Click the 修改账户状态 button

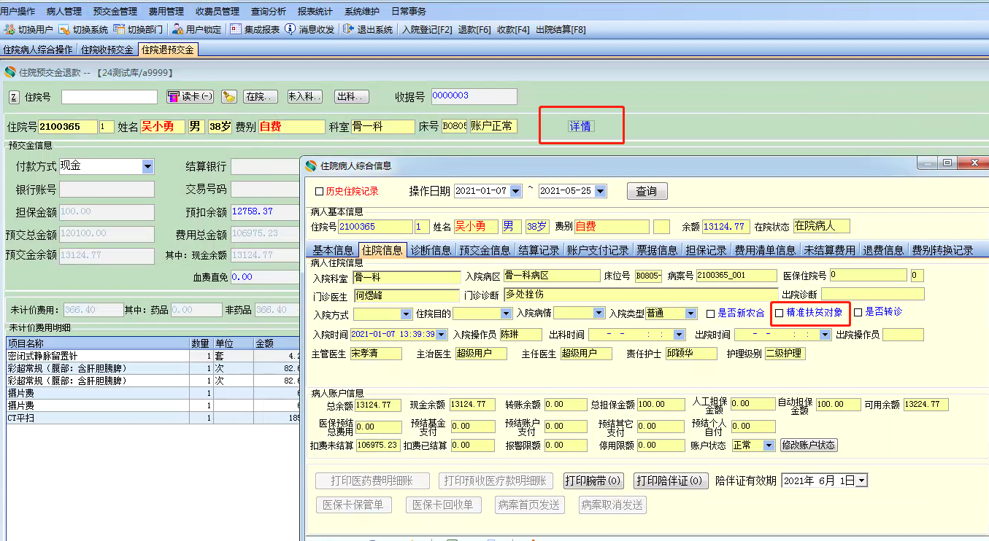point(809,445)
